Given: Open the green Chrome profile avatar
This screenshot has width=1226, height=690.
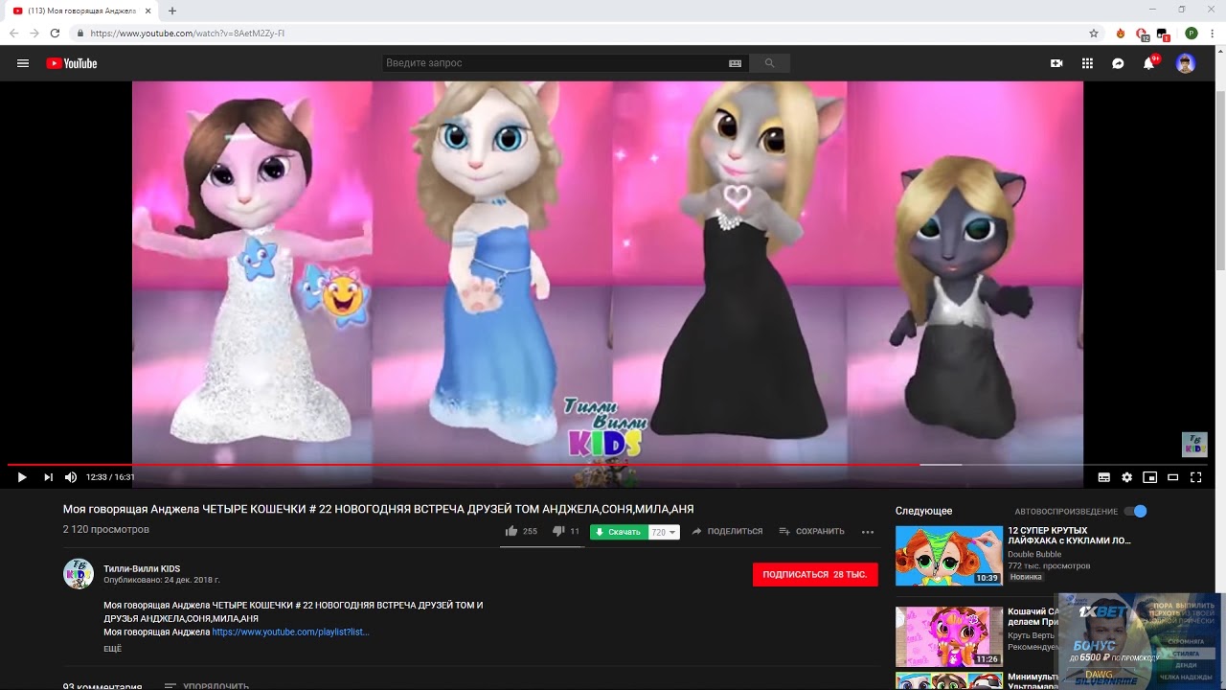Looking at the screenshot, I should pyautogui.click(x=1191, y=33).
